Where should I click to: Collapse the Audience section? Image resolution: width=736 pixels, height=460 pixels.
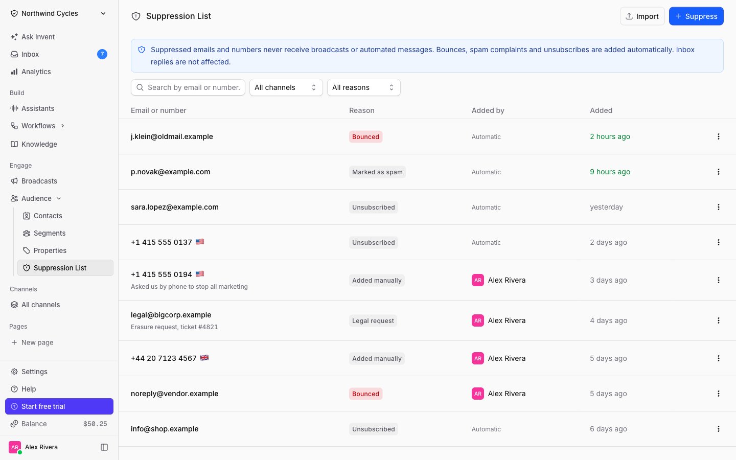point(59,198)
